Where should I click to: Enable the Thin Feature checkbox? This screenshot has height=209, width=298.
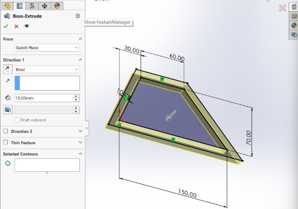(x=6, y=142)
